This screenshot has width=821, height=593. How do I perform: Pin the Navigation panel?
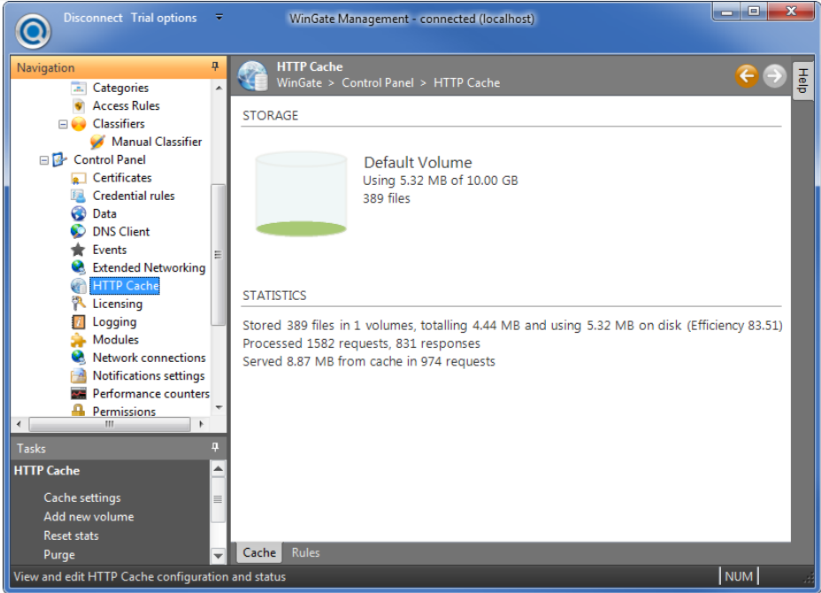coord(215,66)
